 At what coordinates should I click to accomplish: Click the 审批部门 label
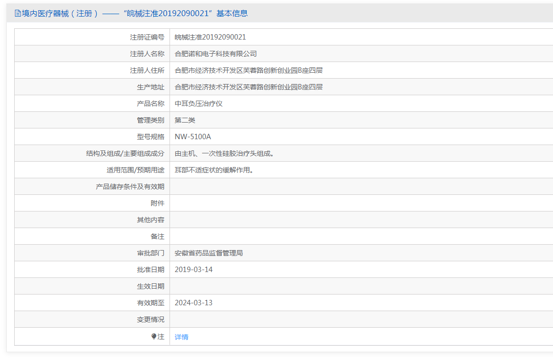[150, 253]
